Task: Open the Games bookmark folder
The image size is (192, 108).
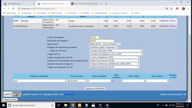Action: tap(135, 13)
